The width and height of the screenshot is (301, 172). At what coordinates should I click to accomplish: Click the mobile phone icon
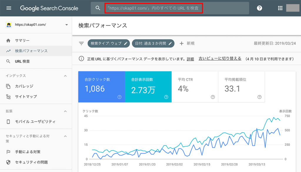[8, 122]
